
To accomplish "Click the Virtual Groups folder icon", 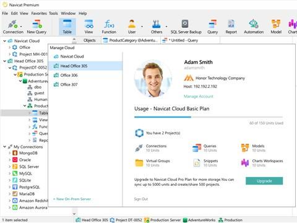I will click(139, 163).
